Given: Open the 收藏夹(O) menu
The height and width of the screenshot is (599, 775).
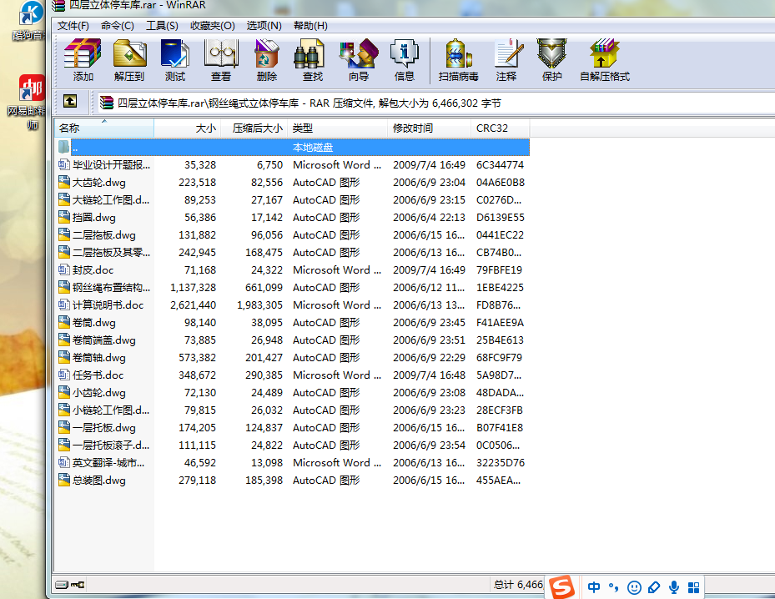Looking at the screenshot, I should coord(213,26).
